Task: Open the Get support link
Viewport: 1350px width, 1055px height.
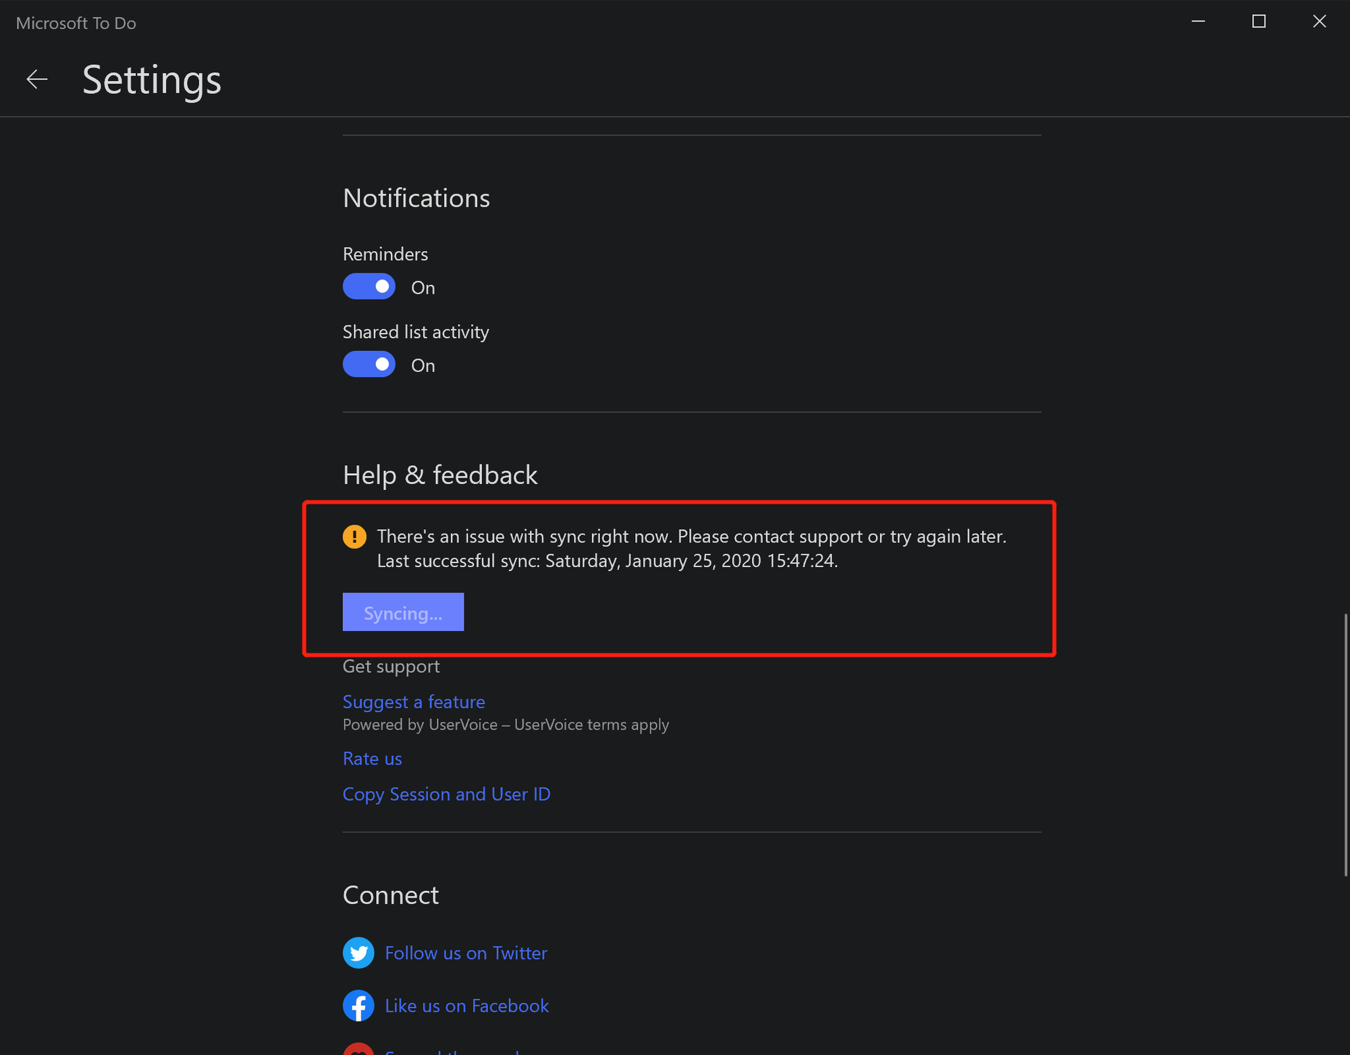Action: click(x=391, y=666)
